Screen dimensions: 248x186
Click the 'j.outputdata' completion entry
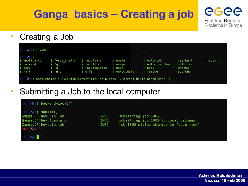[123, 72]
